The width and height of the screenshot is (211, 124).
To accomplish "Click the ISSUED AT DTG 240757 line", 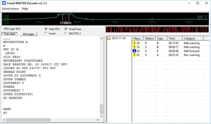I will (x=30, y=68).
